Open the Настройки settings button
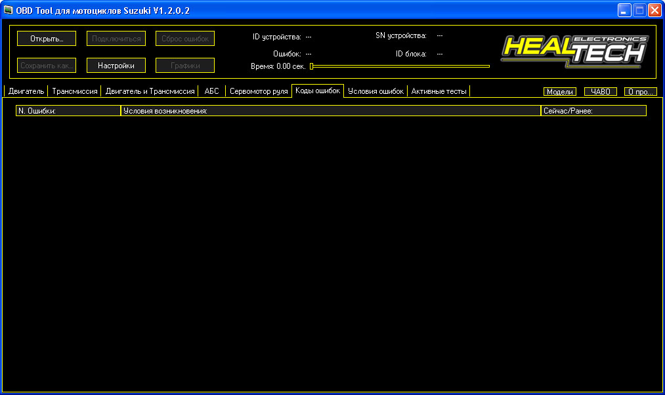 tap(116, 66)
